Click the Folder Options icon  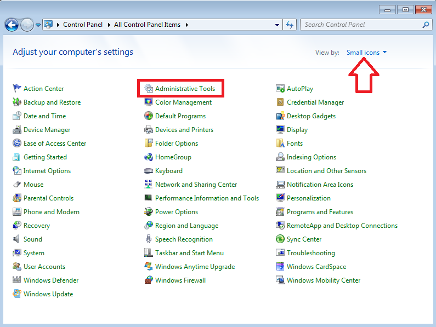[149, 143]
